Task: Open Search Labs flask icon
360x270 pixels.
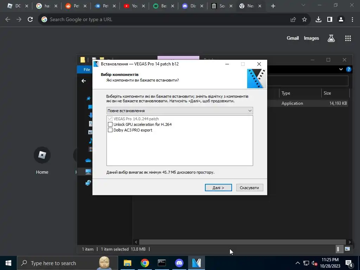Action: click(x=331, y=38)
